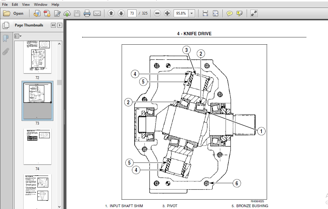Screen dimensions: 328x209
Task: Click the print icon
Action: (87, 13)
